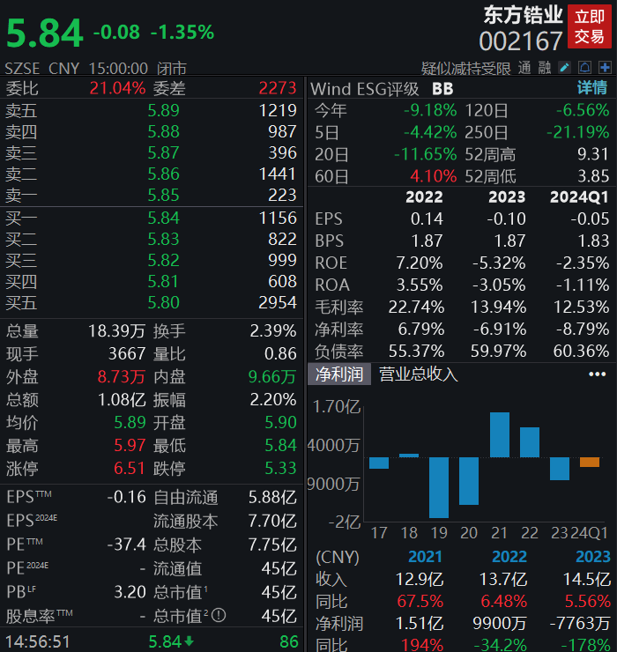The image size is (617, 652).
Task: Click the 今年 return -9.18%
Action: [430, 111]
